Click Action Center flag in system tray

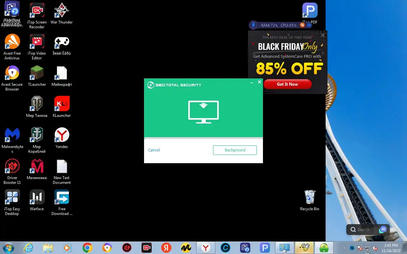[x=360, y=248]
